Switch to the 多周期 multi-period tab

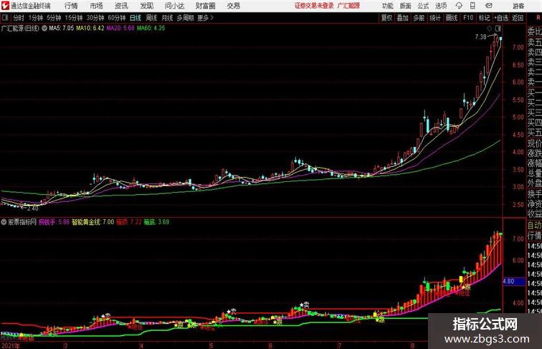[x=185, y=18]
